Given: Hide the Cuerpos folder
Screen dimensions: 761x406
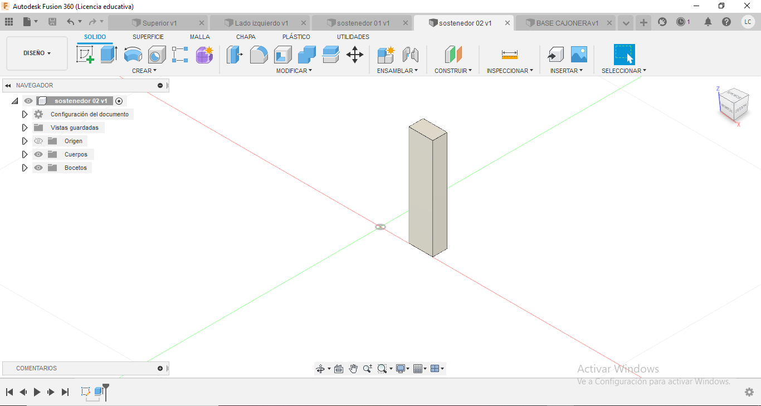Looking at the screenshot, I should click(38, 154).
